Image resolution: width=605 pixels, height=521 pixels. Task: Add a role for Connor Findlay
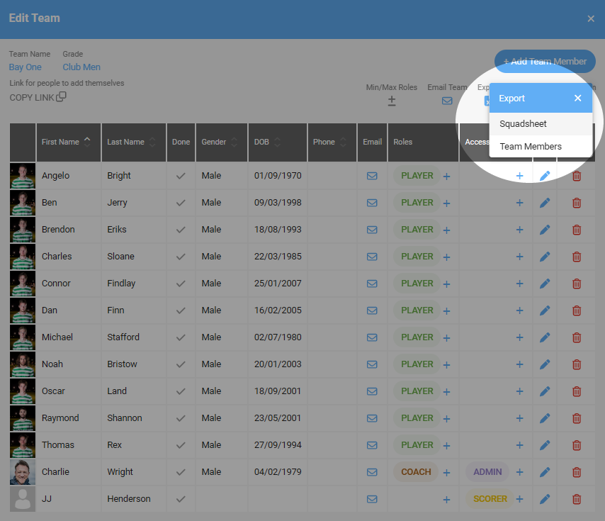pyautogui.click(x=446, y=284)
